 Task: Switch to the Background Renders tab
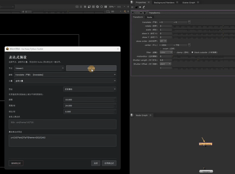pos(164,2)
